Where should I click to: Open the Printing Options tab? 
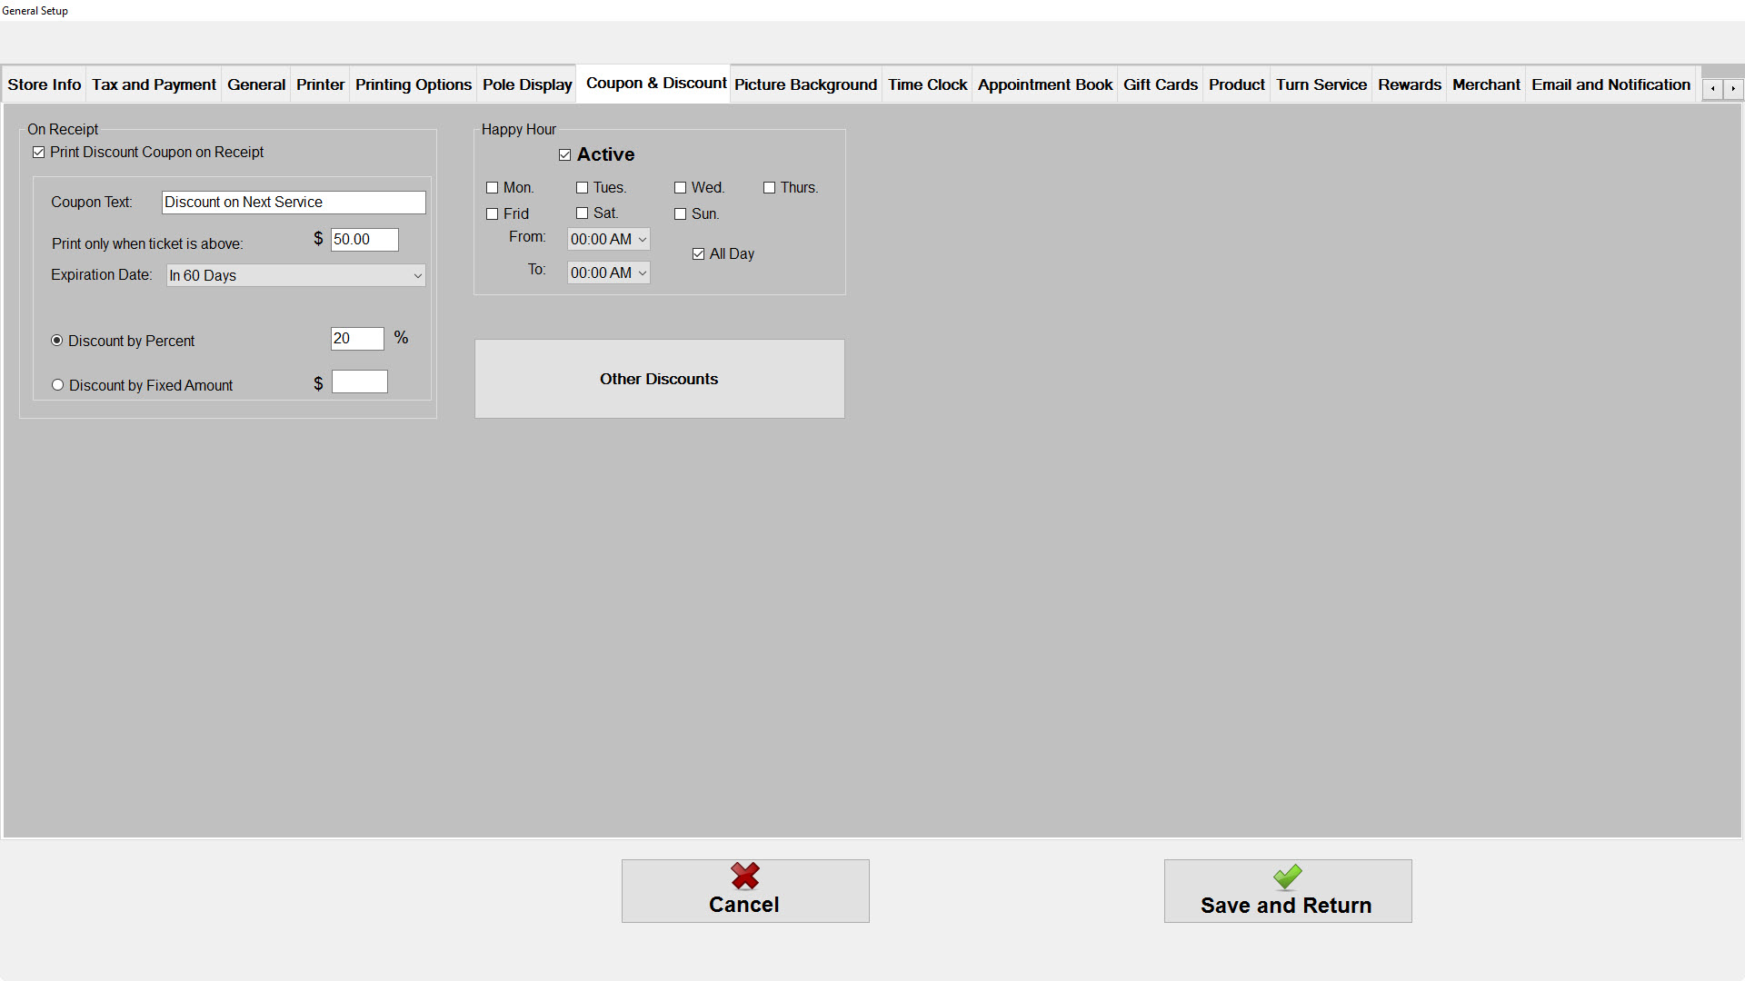coord(413,84)
